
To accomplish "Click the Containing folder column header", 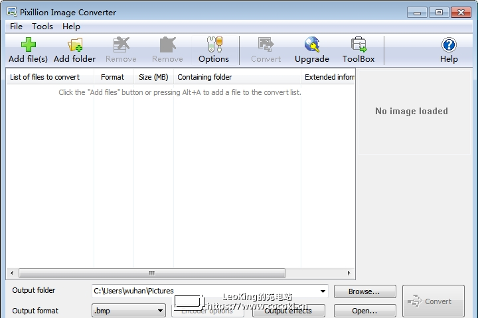I will pos(237,77).
